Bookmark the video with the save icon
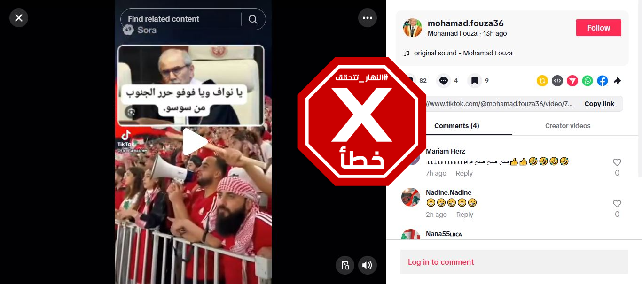Screen dimensions: 642x284 pyautogui.click(x=475, y=81)
